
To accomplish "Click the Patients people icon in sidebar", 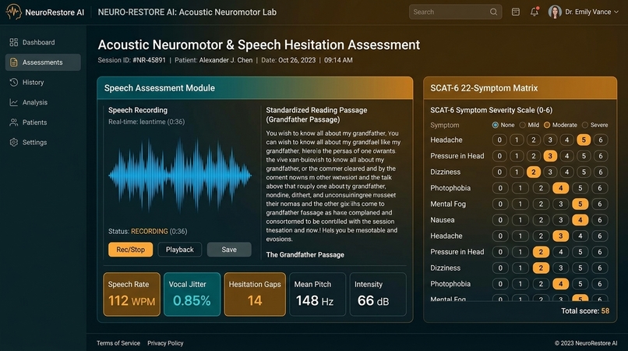I will click(13, 122).
